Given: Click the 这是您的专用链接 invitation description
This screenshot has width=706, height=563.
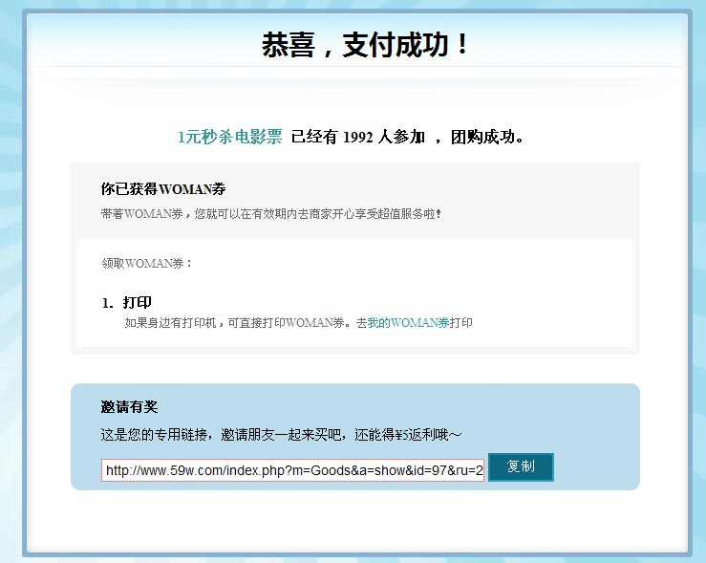Looking at the screenshot, I should click(281, 435).
